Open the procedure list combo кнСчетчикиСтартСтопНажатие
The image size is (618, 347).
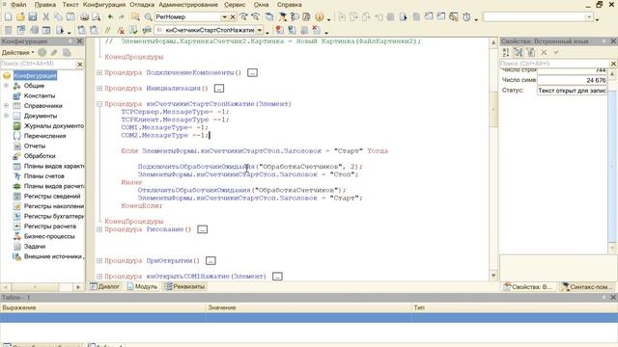pyautogui.click(x=260, y=30)
